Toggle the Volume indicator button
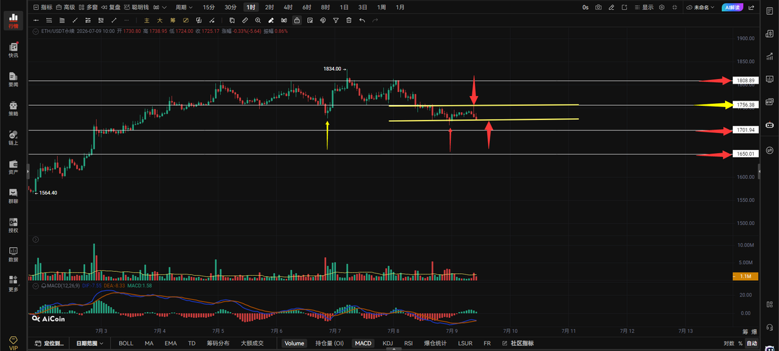The width and height of the screenshot is (779, 351). pos(294,343)
